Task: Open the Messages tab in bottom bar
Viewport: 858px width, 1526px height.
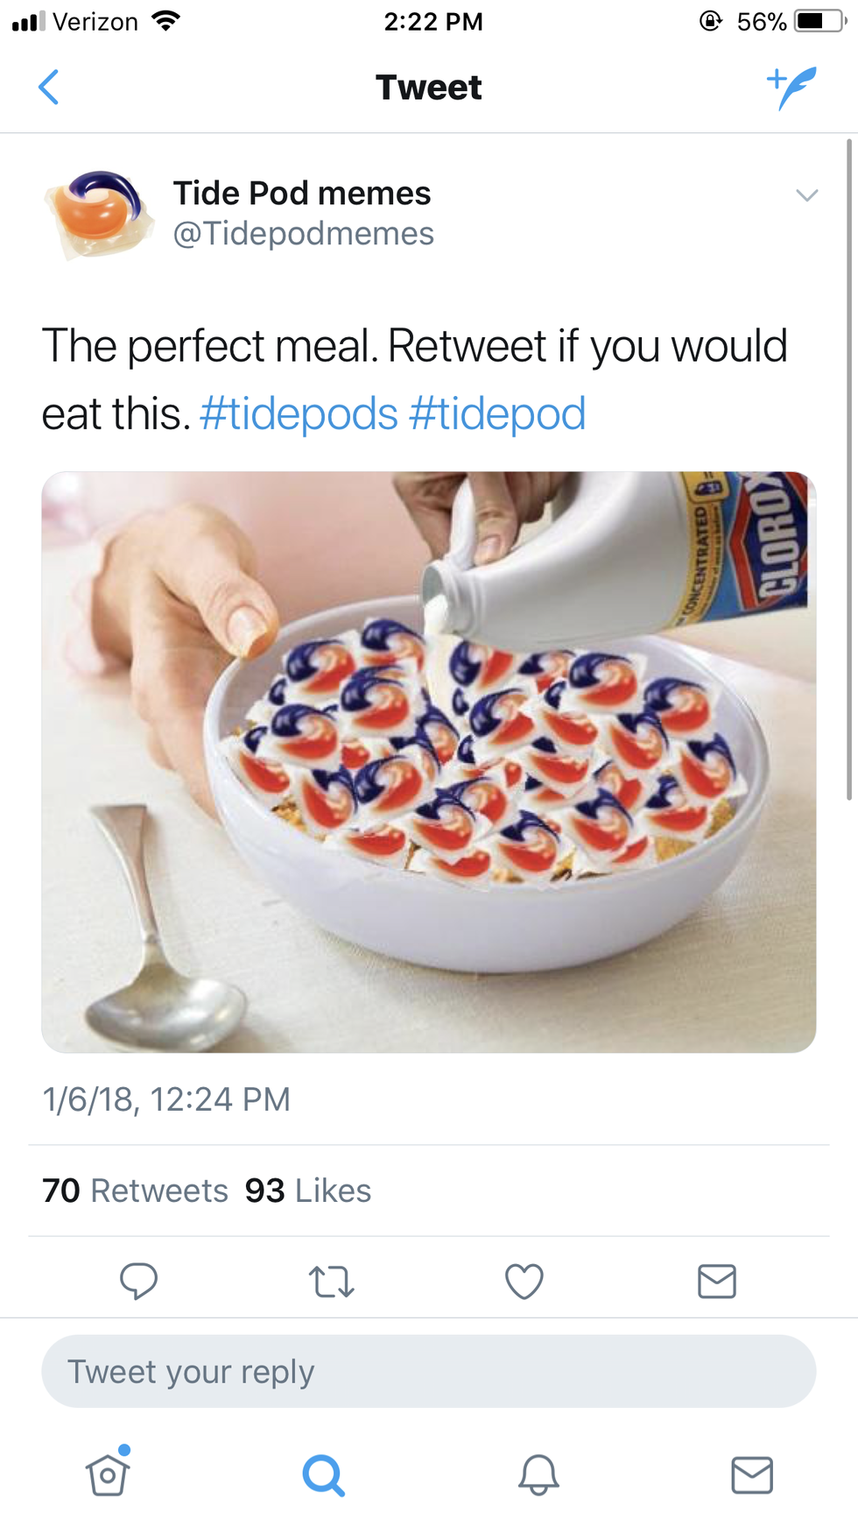Action: click(x=752, y=1475)
